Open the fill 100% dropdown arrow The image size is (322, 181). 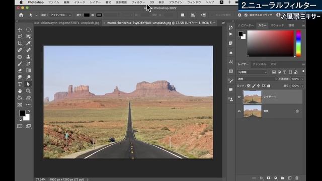point(302,86)
